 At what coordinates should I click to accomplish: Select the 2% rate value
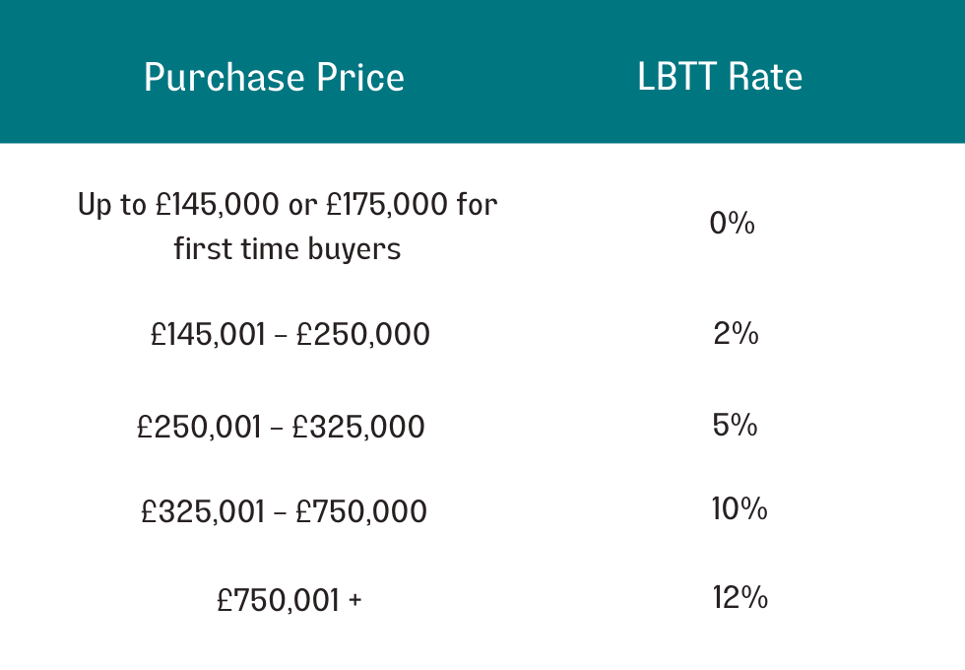[x=737, y=334]
